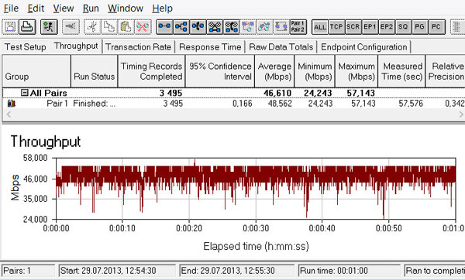
Task: Click the Average (Mbps) column header
Action: coord(274,71)
